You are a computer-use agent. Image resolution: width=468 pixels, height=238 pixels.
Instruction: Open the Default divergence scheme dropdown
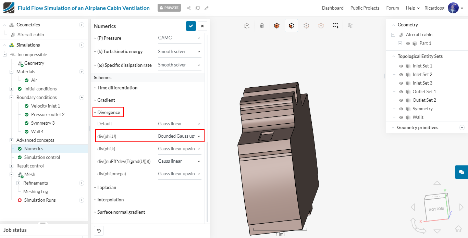click(x=180, y=124)
